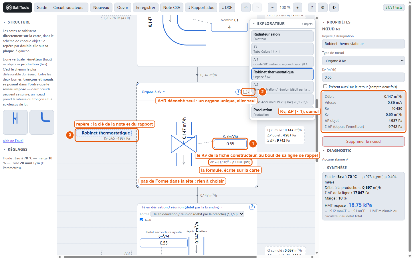This screenshot has width=412, height=258.
Task: Open parameters with the gear button
Action: click(323, 7)
